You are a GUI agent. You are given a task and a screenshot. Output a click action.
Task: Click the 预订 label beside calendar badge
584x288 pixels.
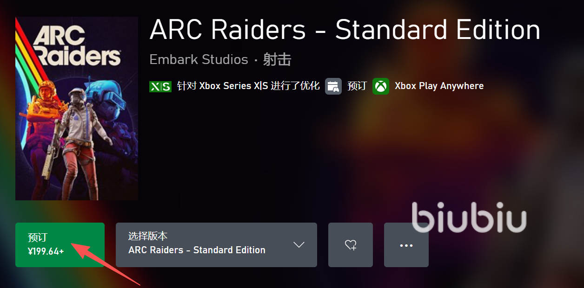coord(357,86)
